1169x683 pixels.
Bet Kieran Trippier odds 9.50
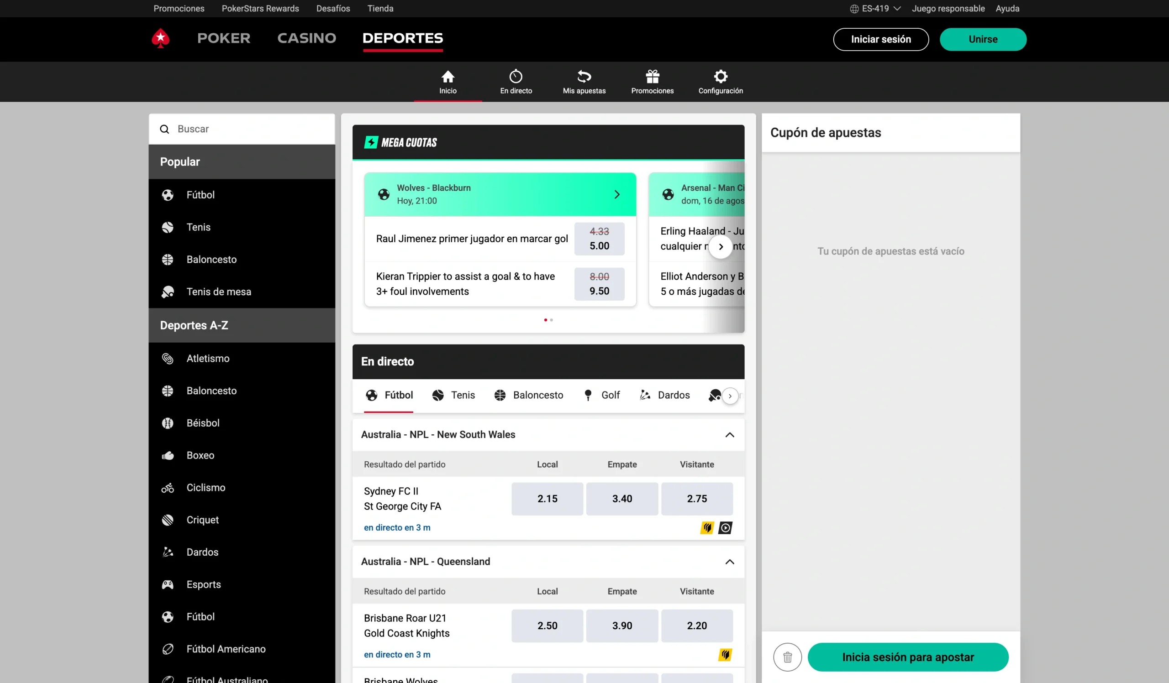[x=600, y=284]
